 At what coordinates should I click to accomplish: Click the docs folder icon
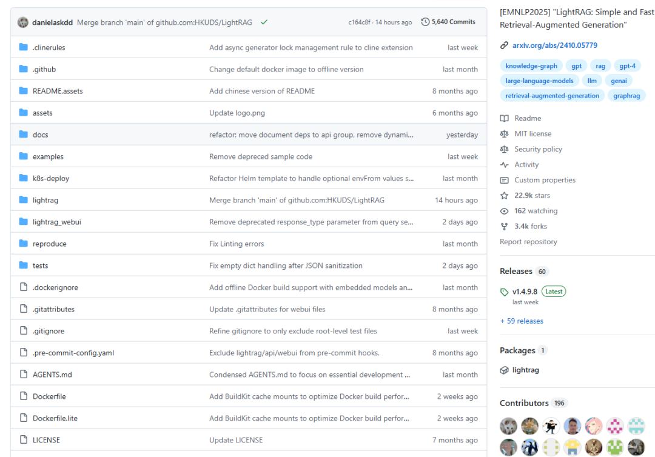coord(24,135)
